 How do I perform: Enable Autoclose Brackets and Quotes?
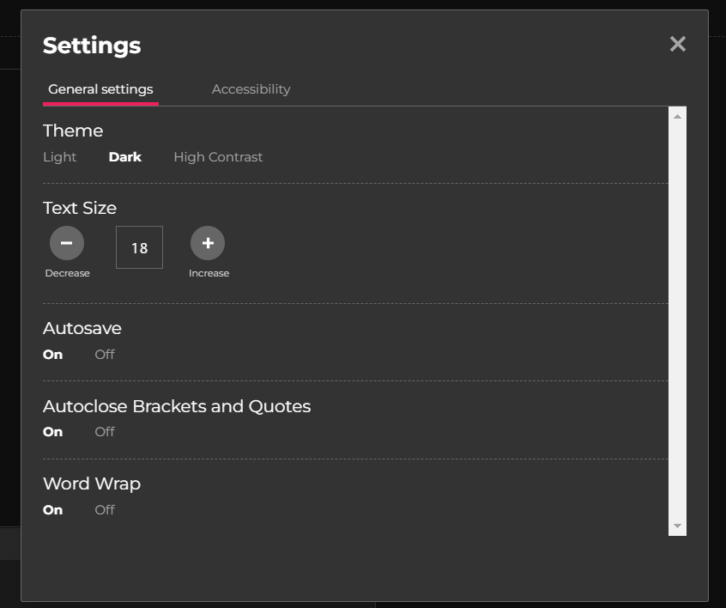point(52,432)
